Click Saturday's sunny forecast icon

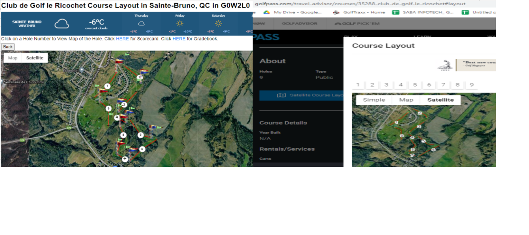218,23
